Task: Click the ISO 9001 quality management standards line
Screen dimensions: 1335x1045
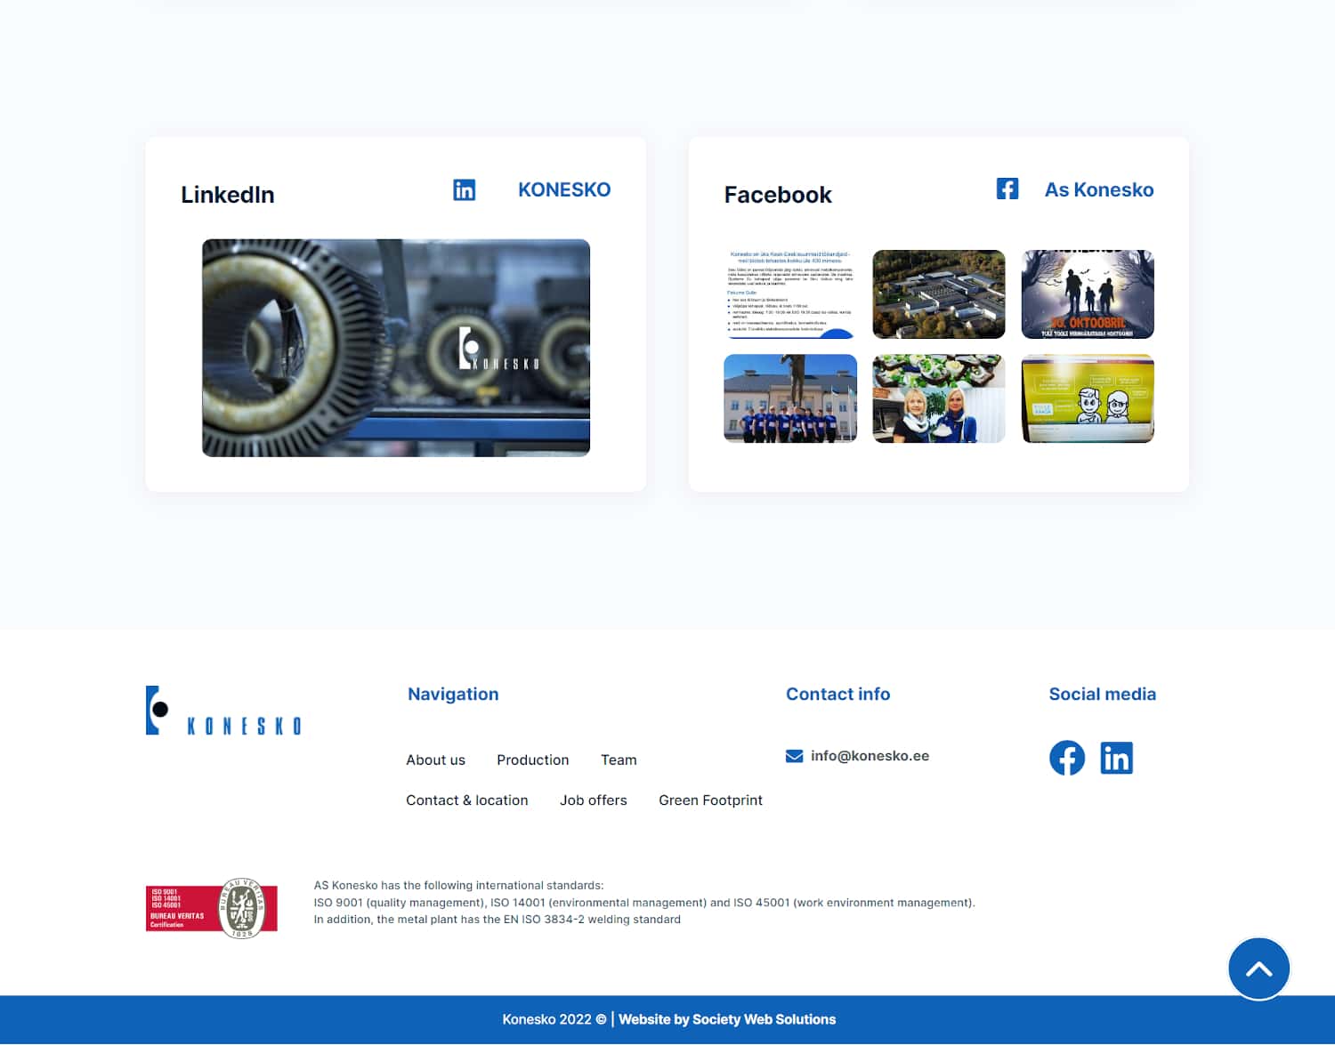Action: click(x=644, y=903)
